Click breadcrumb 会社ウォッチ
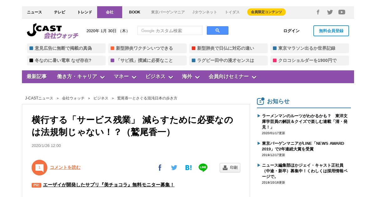Image resolution: width=376 pixels, height=197 pixels. pyautogui.click(x=73, y=98)
